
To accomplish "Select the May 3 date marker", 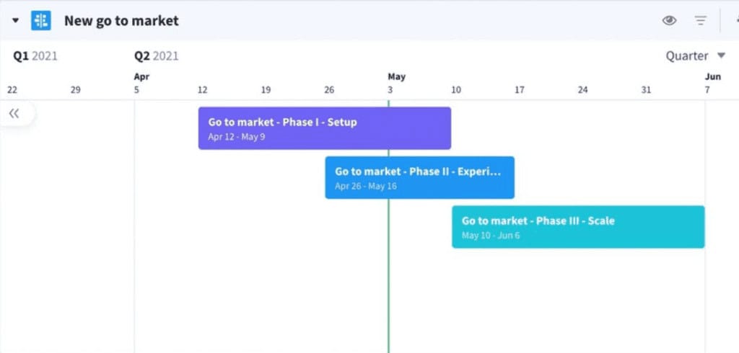I will click(390, 90).
